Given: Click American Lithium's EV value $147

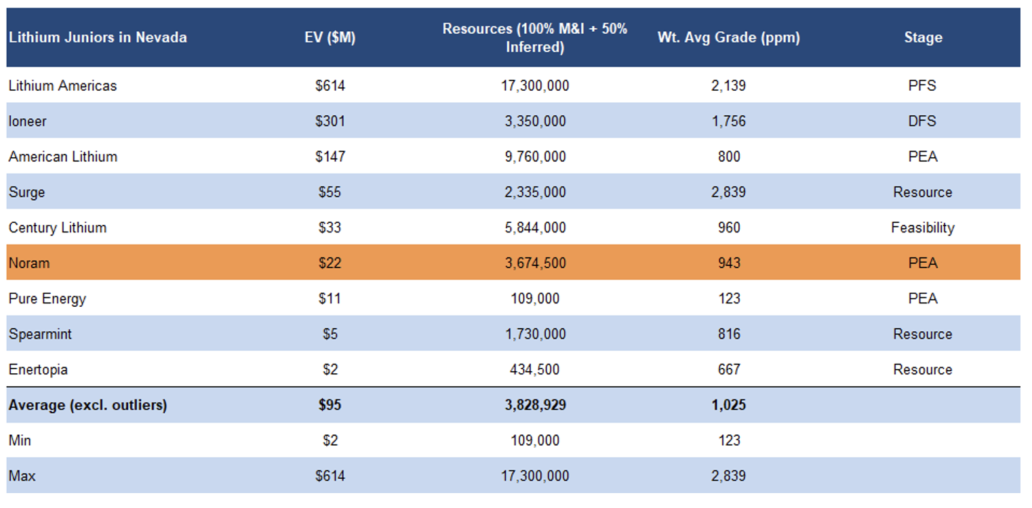Looking at the screenshot, I should click(330, 156).
